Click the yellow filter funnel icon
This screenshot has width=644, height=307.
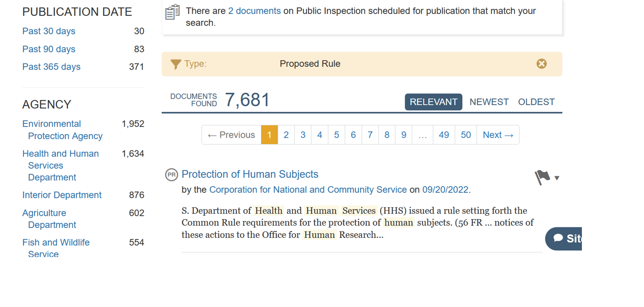click(x=175, y=64)
